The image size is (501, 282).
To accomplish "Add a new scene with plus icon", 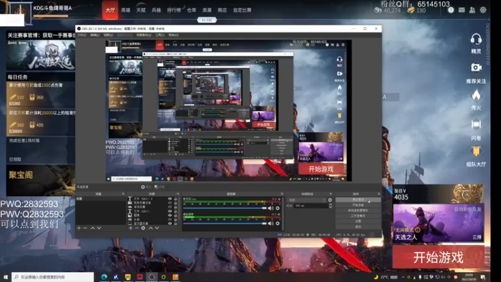I will [x=79, y=228].
